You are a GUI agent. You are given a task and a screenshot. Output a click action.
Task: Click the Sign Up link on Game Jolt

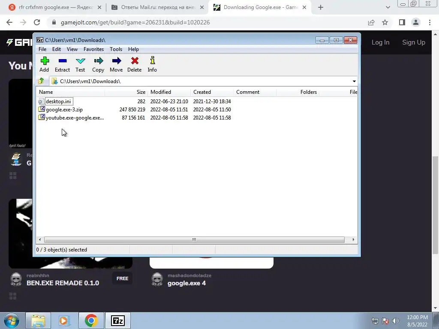pos(414,42)
